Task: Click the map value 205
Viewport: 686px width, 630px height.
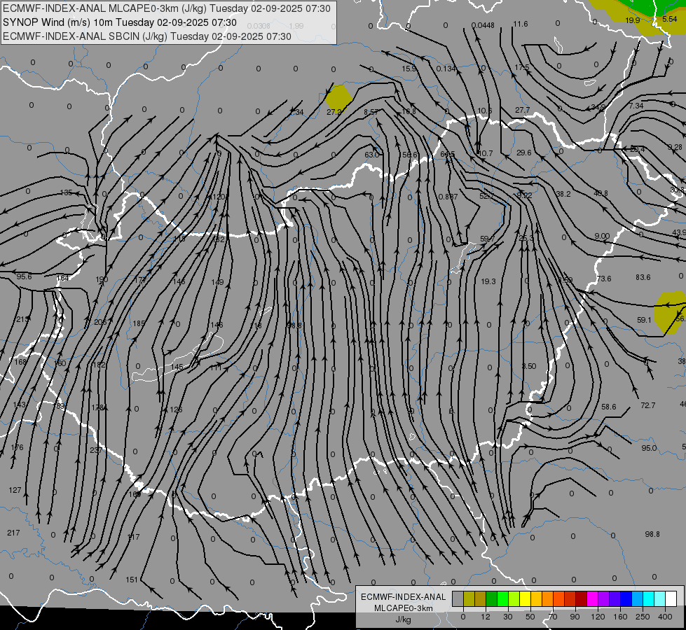Action: click(x=100, y=322)
